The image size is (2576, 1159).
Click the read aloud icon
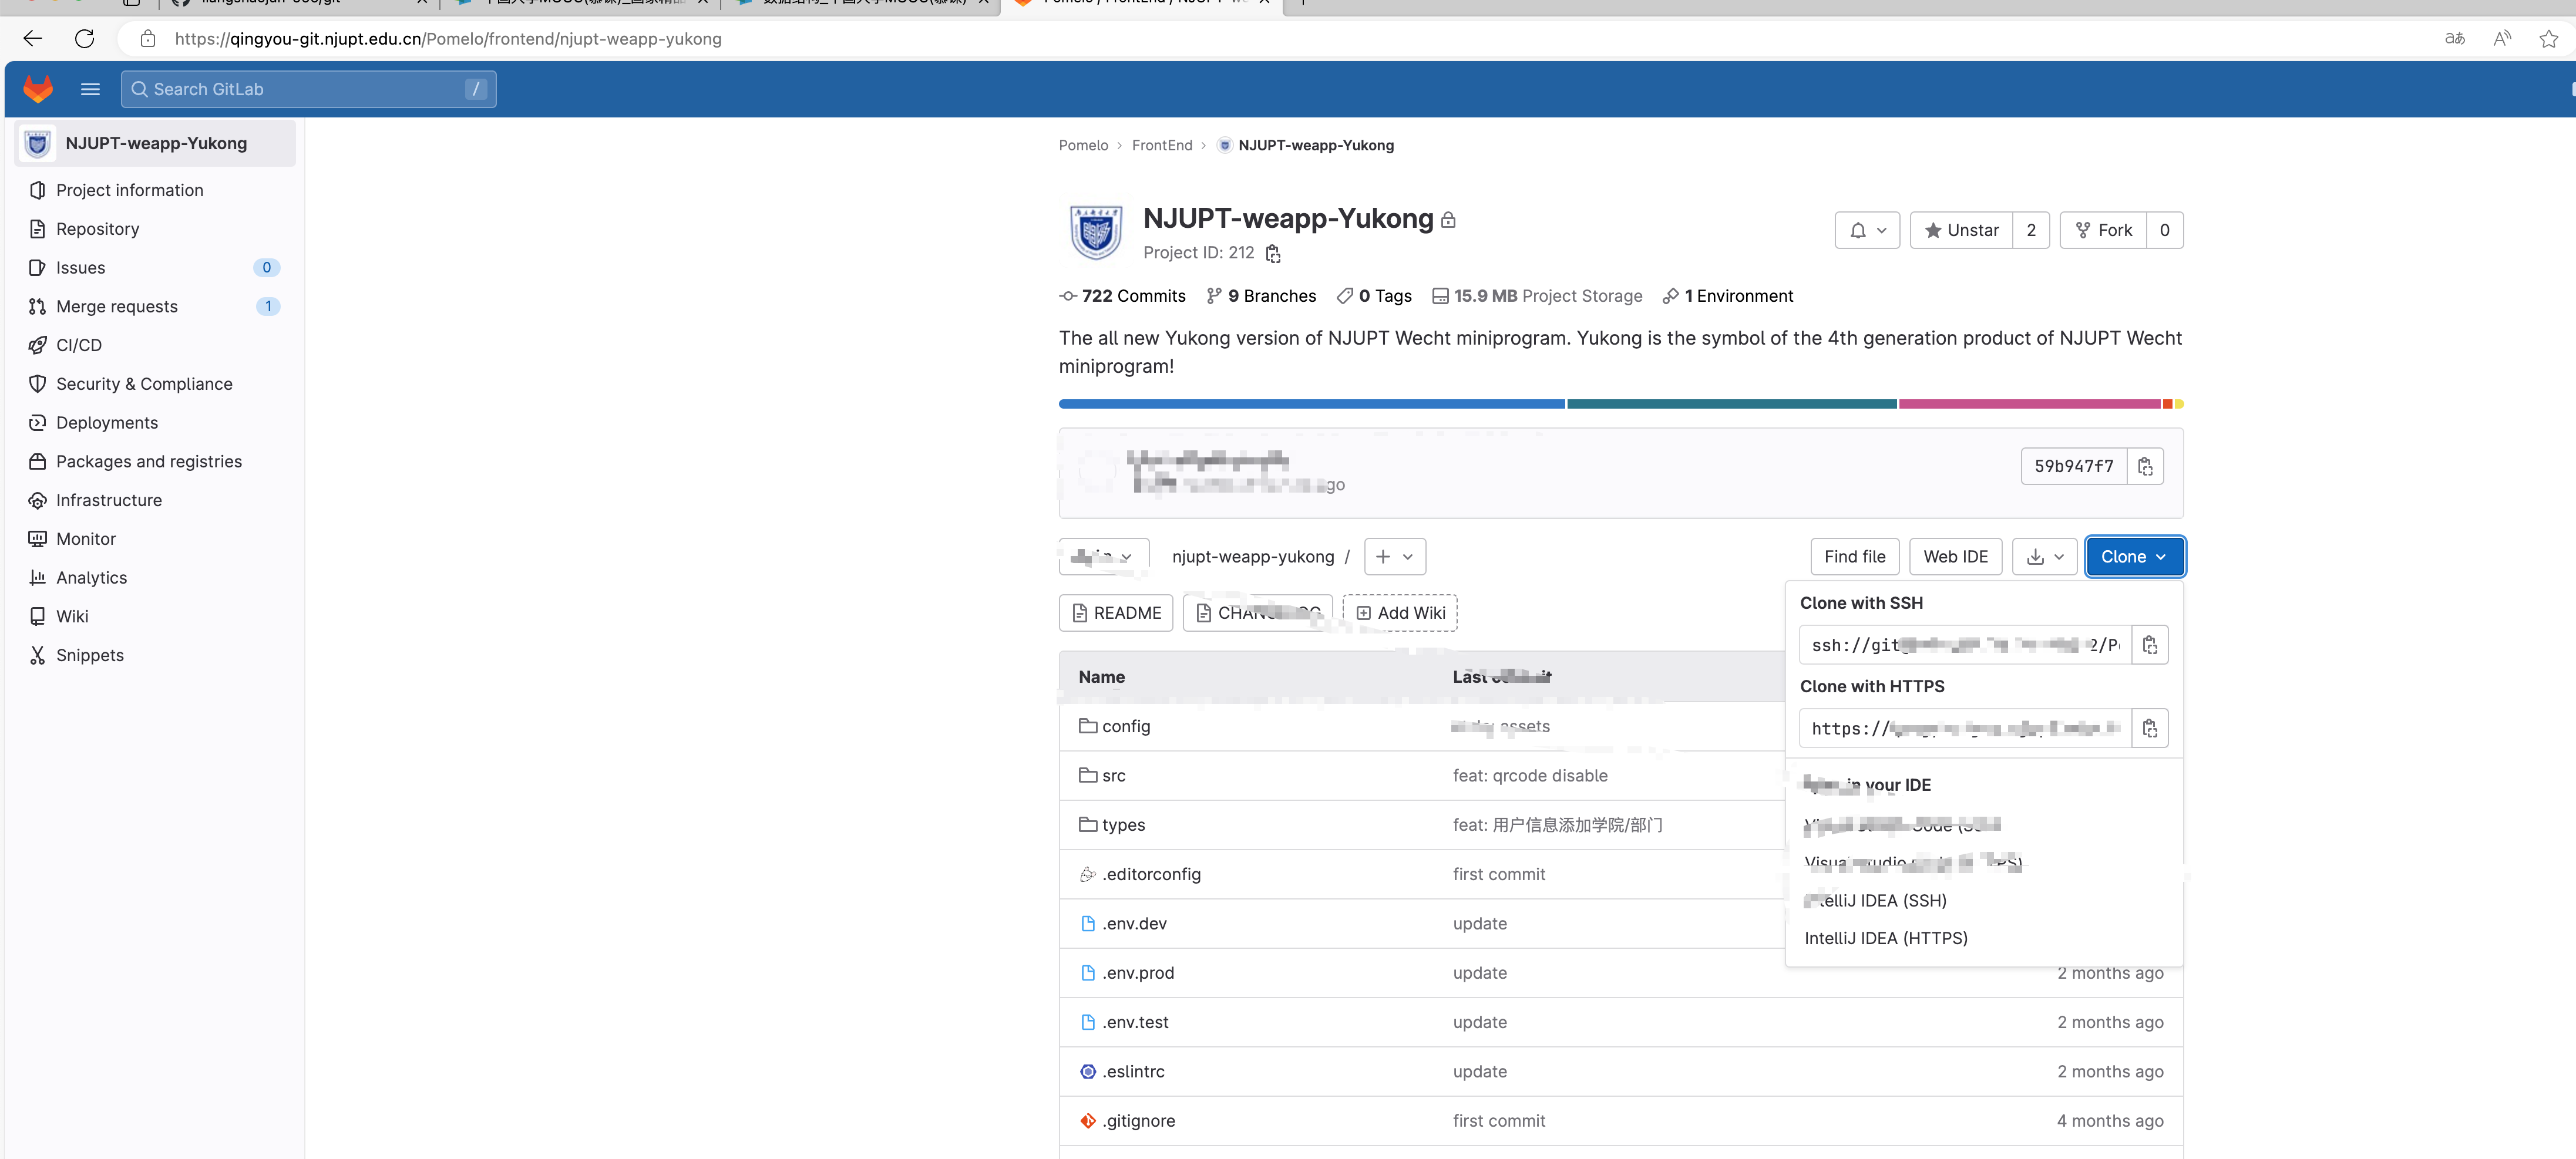coord(2502,38)
